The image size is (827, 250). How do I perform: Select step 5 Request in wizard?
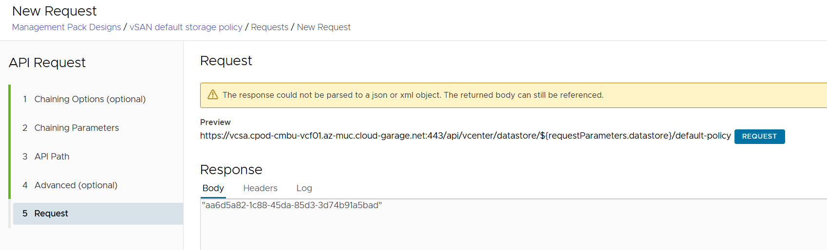point(51,214)
